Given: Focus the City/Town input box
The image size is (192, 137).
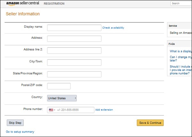Looking at the screenshot, I should [x=74, y=62].
